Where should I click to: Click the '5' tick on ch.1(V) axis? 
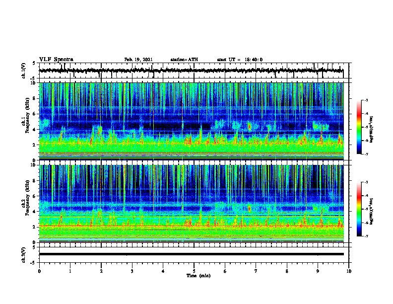34,63
